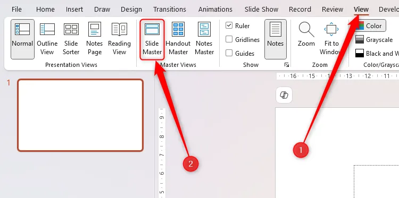Image resolution: width=399 pixels, height=198 pixels.
Task: Switch to the Transitions tab
Action: (x=170, y=10)
